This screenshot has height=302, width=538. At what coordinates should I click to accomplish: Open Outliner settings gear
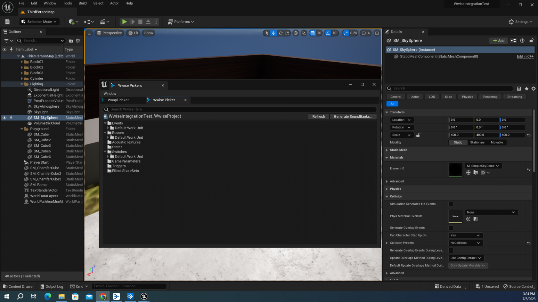(x=78, y=41)
